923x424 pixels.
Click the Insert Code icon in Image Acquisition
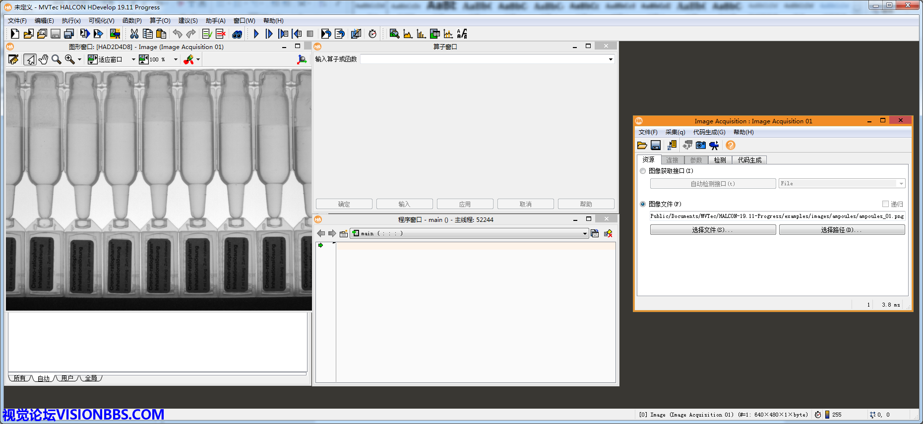tap(672, 145)
